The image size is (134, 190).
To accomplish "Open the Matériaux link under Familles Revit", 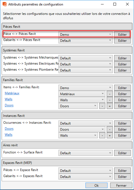I will coord(12,93).
